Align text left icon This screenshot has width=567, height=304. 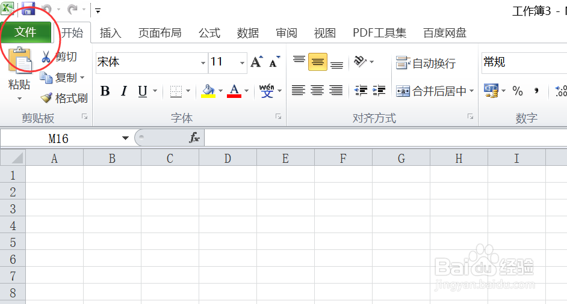pyautogui.click(x=299, y=90)
